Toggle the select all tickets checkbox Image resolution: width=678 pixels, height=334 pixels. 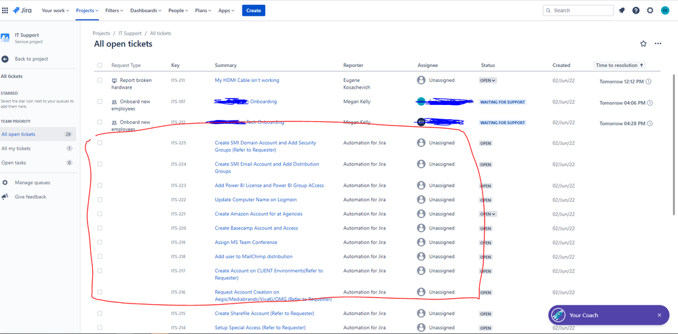[x=100, y=65]
